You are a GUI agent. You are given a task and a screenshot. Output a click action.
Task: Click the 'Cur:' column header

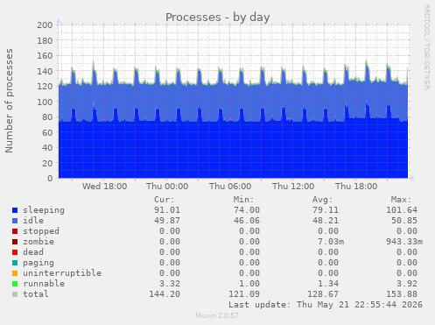(x=165, y=200)
